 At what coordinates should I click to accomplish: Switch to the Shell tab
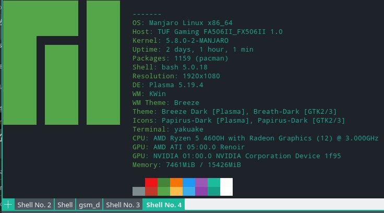click(x=65, y=205)
